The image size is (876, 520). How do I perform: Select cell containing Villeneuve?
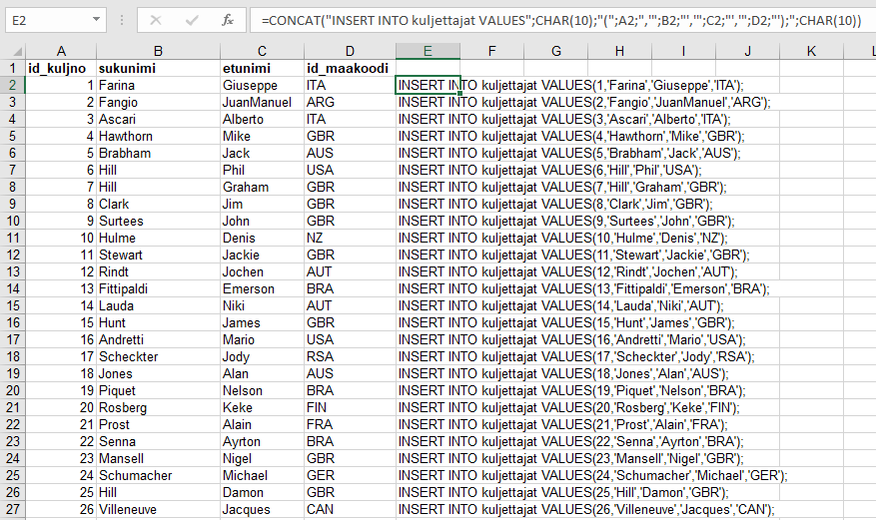(x=158, y=509)
